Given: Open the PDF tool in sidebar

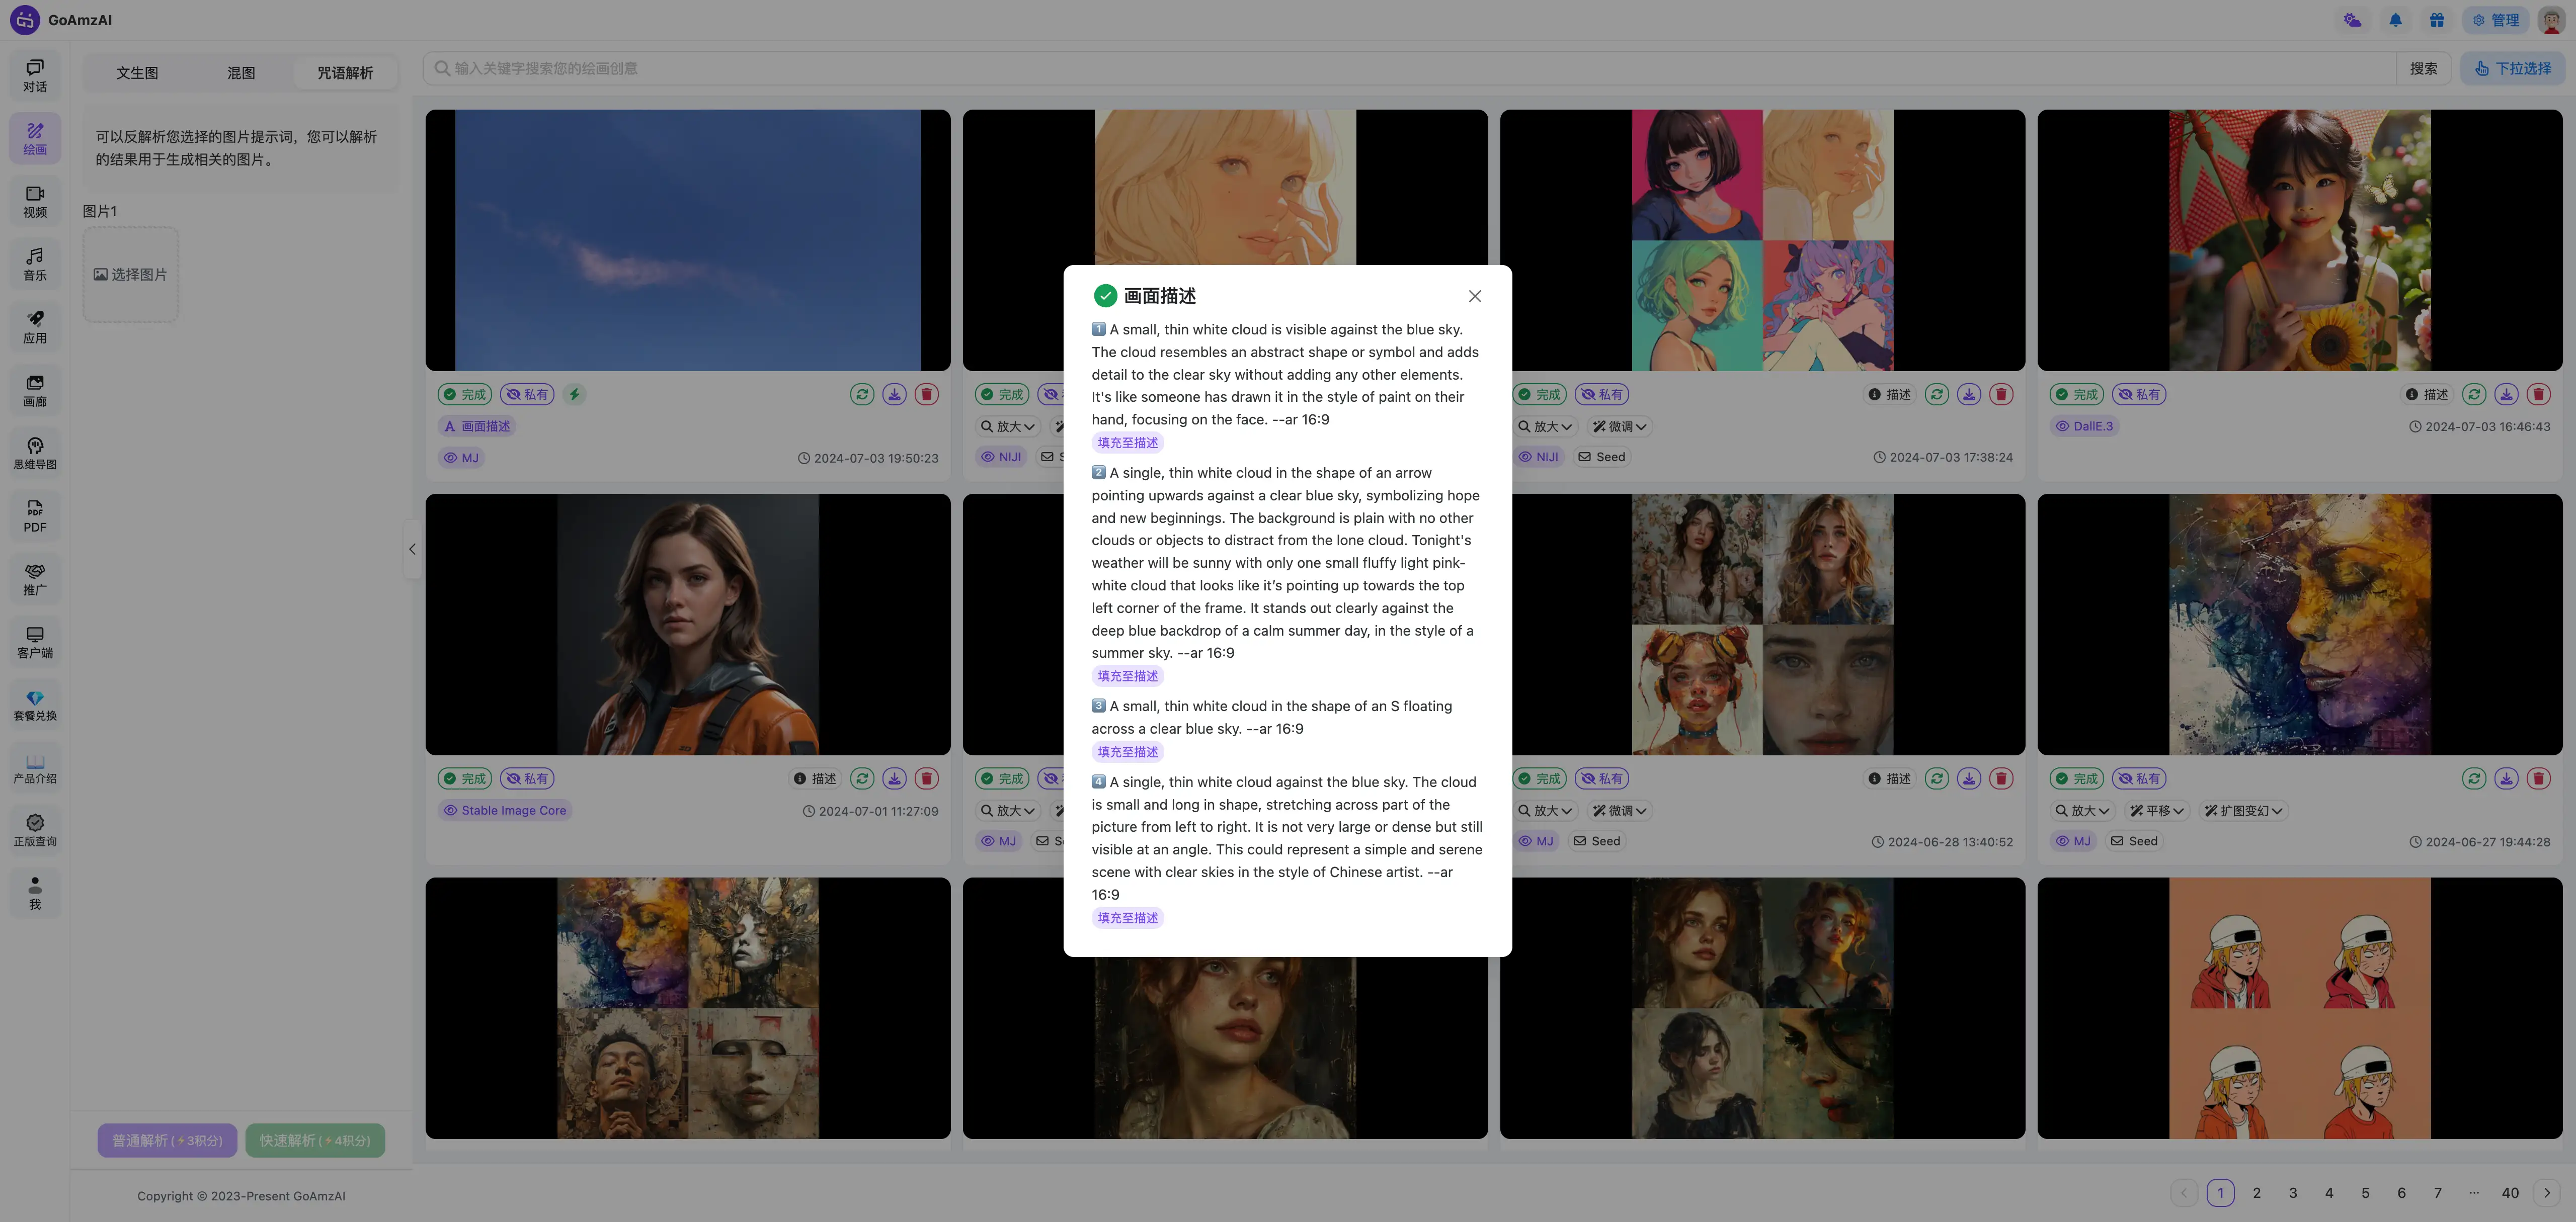Looking at the screenshot, I should click(x=35, y=515).
